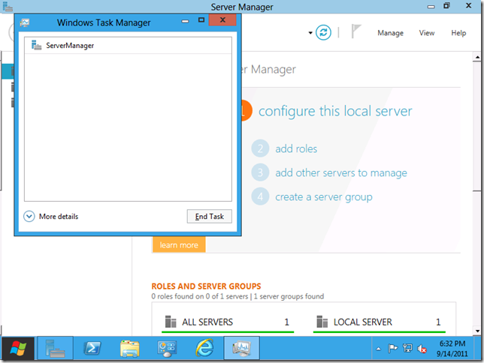Launch Internet Explorer from the taskbar
Image resolution: width=484 pixels, height=363 pixels.
204,348
